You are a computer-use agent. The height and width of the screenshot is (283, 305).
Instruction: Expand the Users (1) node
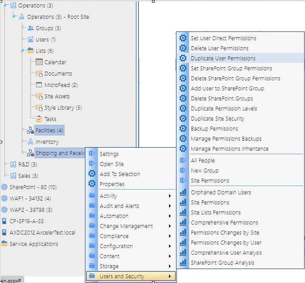(x=23, y=38)
